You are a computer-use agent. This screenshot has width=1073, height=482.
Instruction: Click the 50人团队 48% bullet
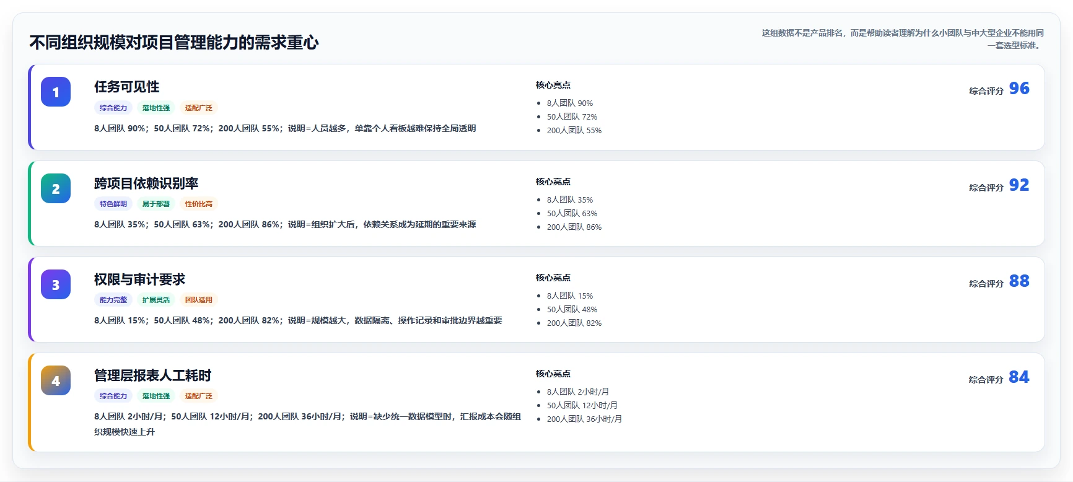click(572, 310)
